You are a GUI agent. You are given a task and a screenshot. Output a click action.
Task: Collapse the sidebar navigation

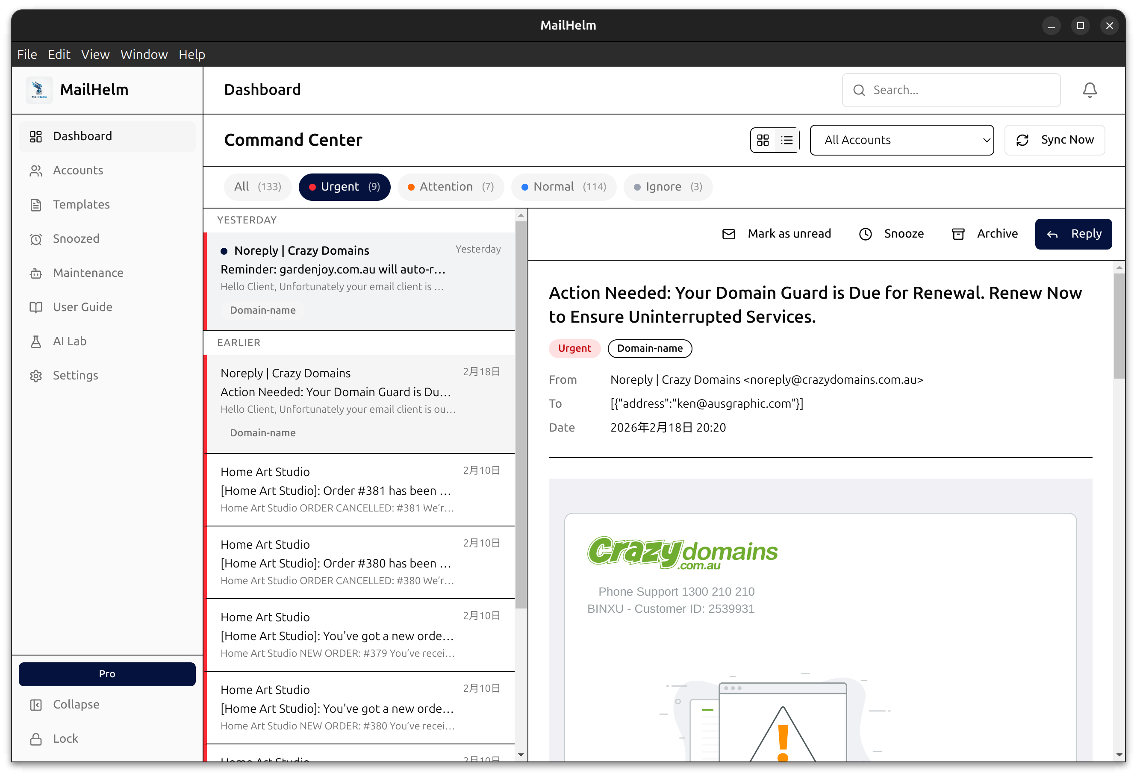(x=76, y=705)
